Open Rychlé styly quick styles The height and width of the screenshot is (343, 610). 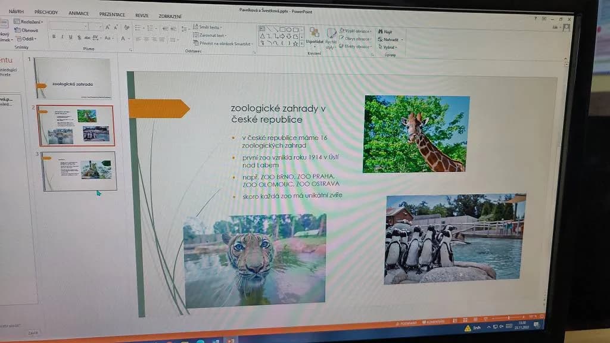tap(331, 39)
